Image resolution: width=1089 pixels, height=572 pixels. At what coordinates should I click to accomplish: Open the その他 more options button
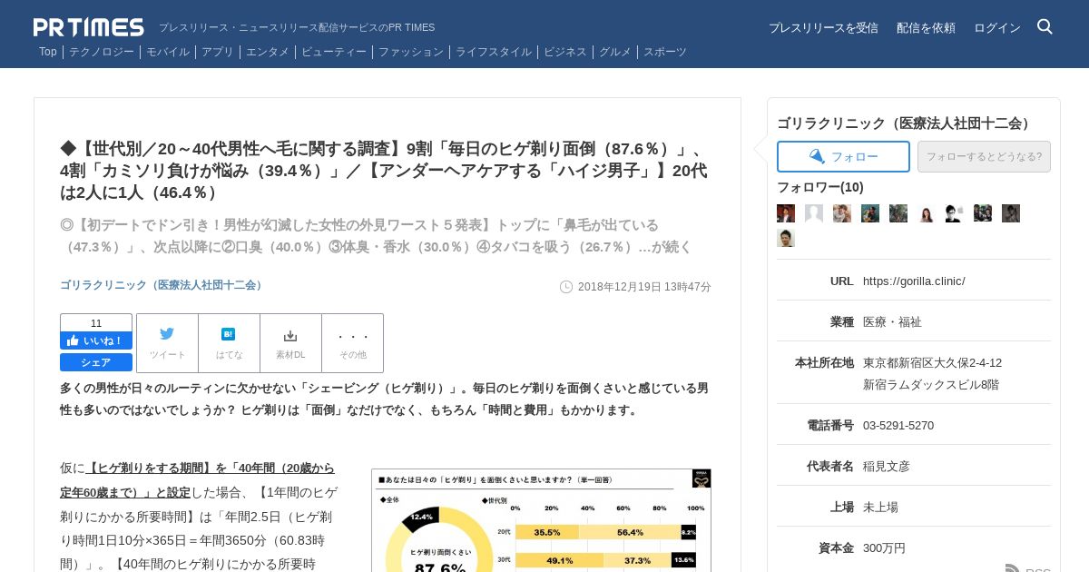pos(353,343)
